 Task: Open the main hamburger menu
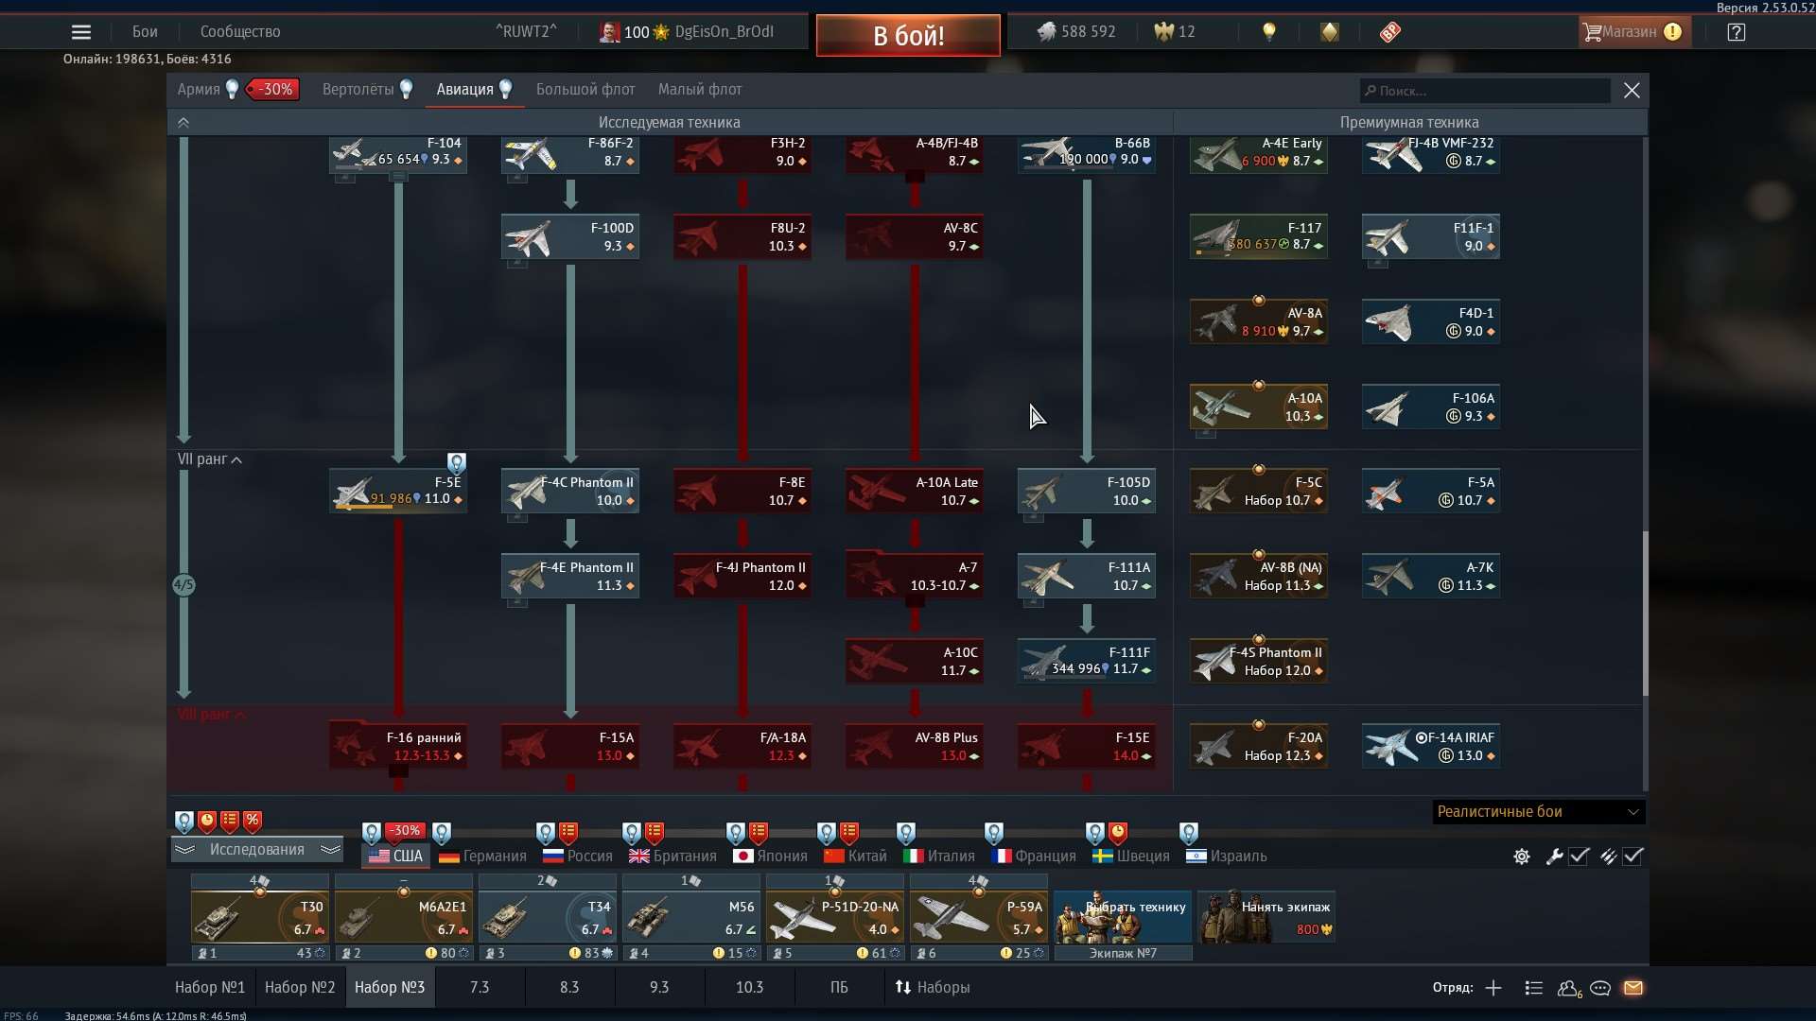(81, 32)
